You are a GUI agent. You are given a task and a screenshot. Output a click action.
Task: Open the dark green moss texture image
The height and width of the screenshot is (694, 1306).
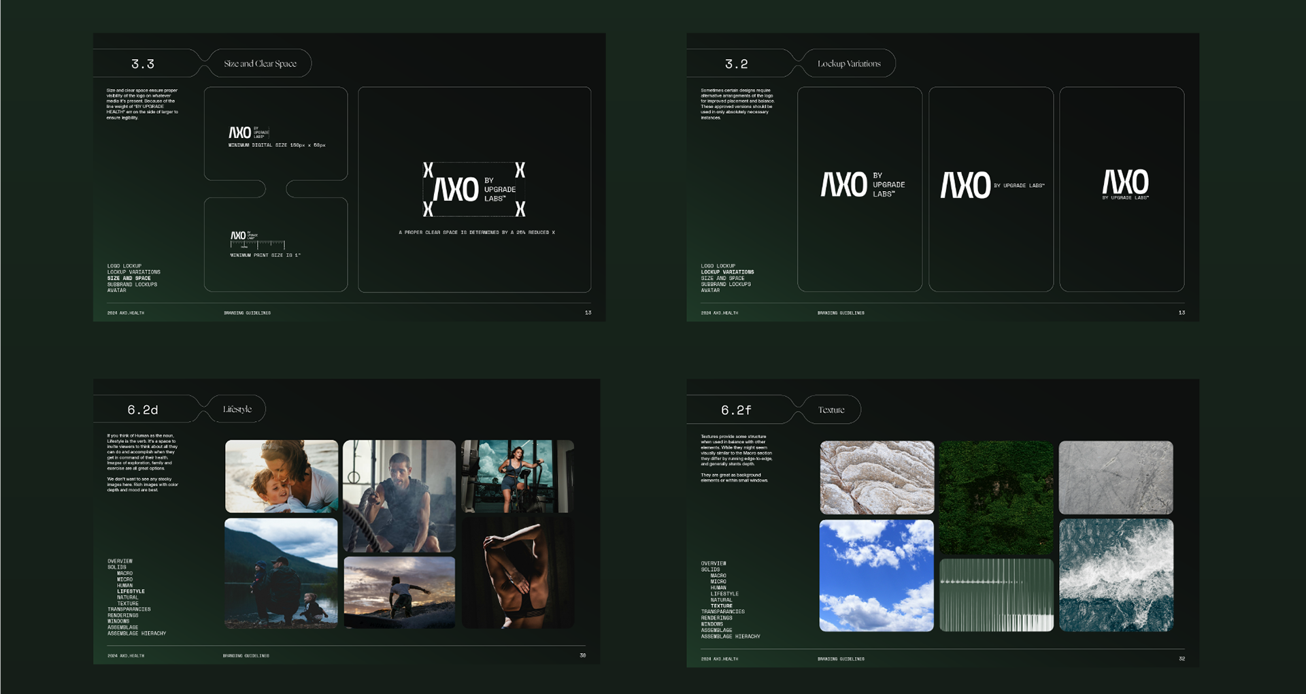click(x=997, y=497)
